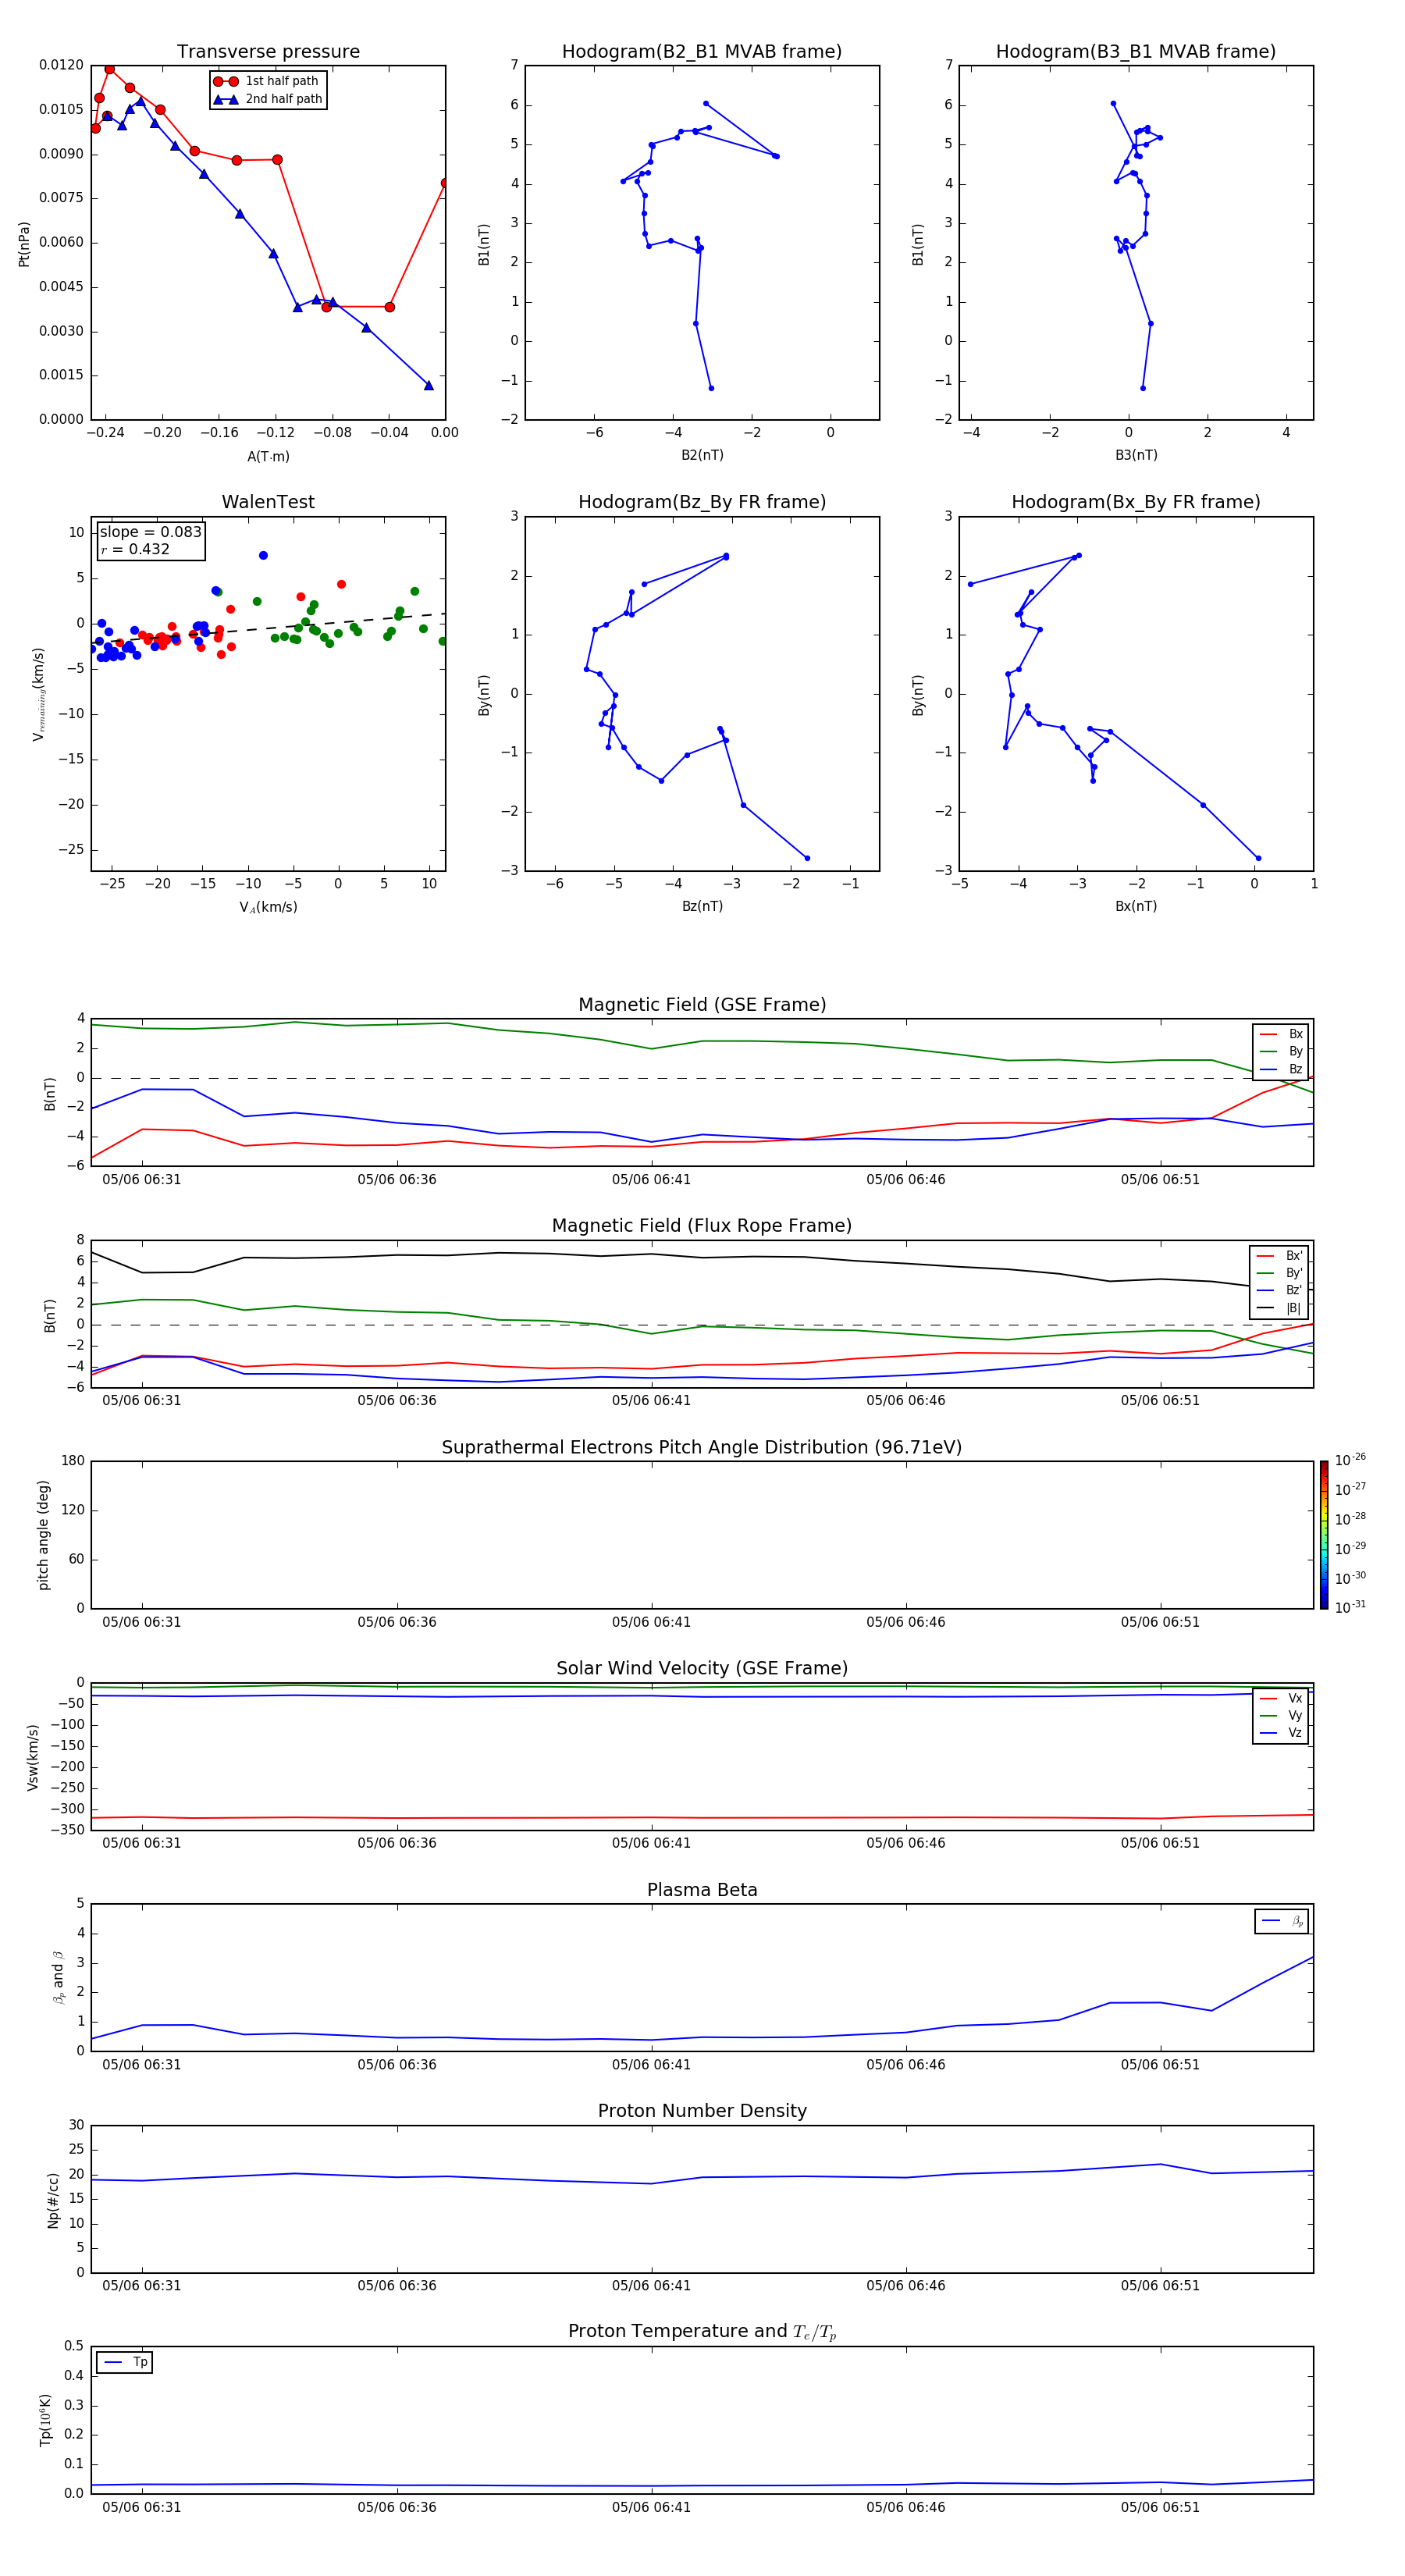
Task: Click '05/06 06:51' under the Plasma Beta plot
Action: 1160,2064
